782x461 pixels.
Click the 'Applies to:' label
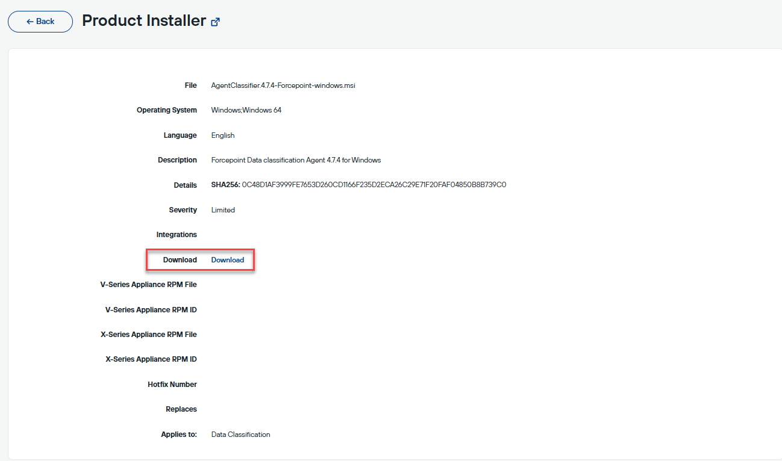pyautogui.click(x=179, y=435)
